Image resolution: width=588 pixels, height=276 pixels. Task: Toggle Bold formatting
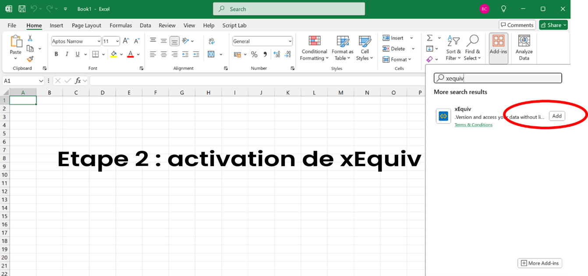[x=56, y=54]
